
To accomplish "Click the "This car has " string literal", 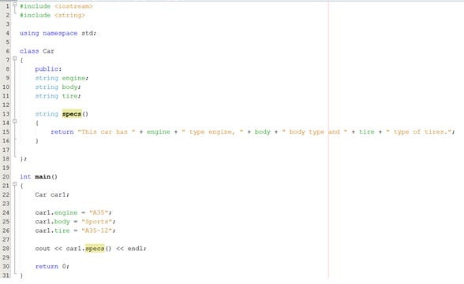I will (107, 132).
